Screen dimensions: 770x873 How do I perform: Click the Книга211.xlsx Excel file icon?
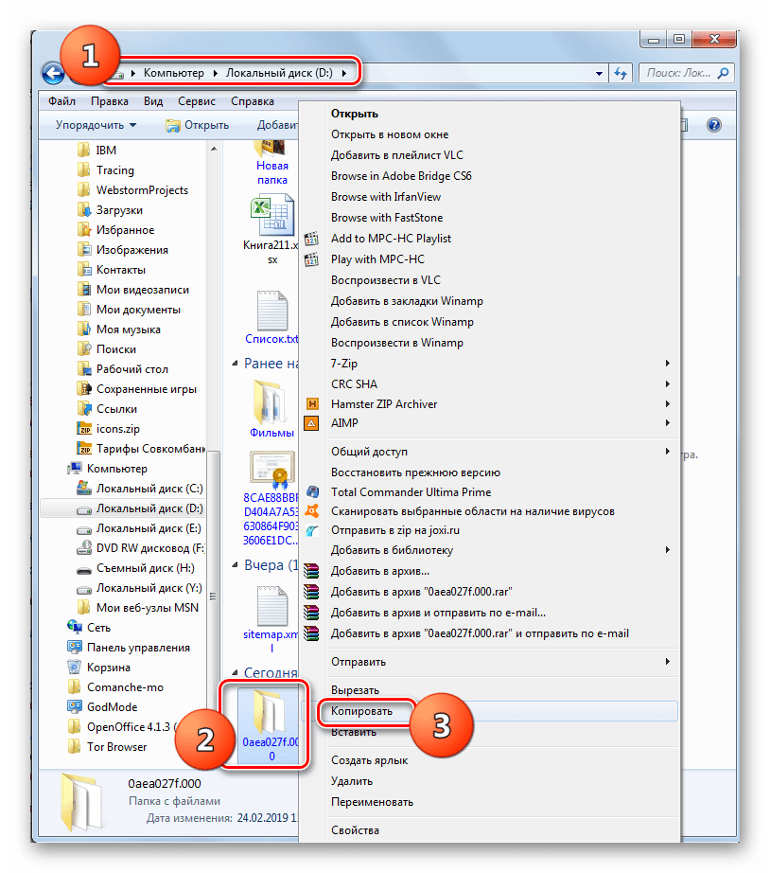pyautogui.click(x=268, y=218)
